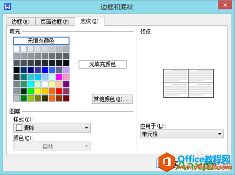Pick the pink fill swatch
235x175 pixels.
[x=66, y=77]
